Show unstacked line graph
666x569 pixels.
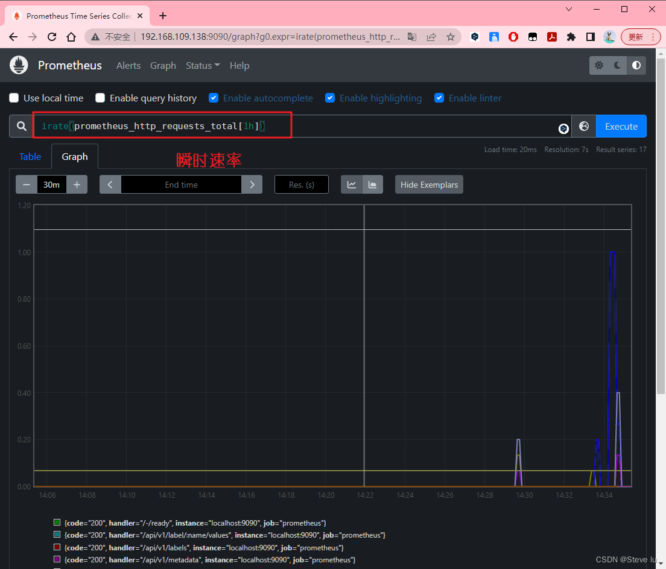click(x=352, y=185)
